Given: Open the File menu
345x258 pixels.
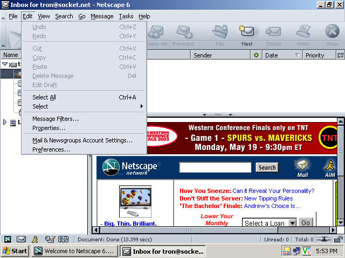Looking at the screenshot, I should [x=13, y=16].
